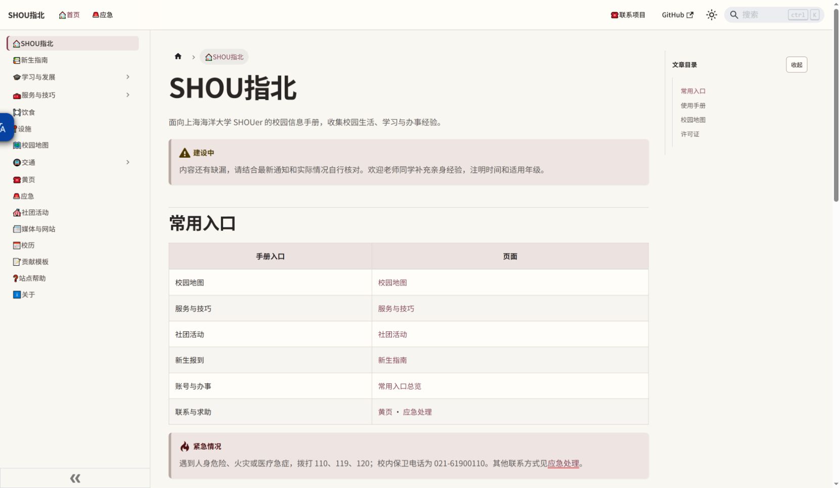Focus the 搜索 search field
Image resolution: width=840 pixels, height=488 pixels.
[x=774, y=15]
